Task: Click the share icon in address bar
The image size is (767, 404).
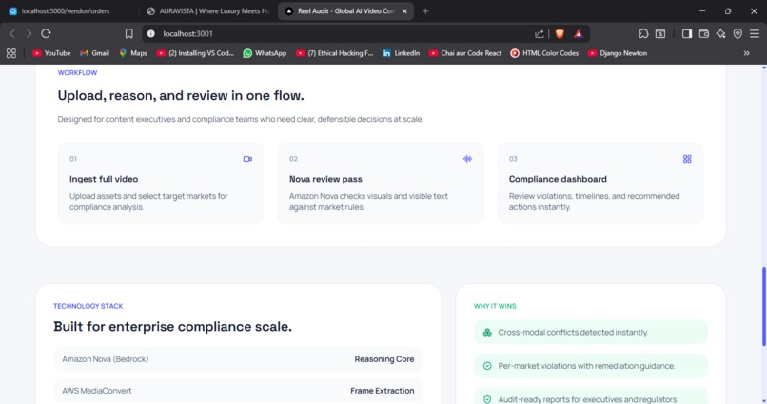Action: [539, 33]
